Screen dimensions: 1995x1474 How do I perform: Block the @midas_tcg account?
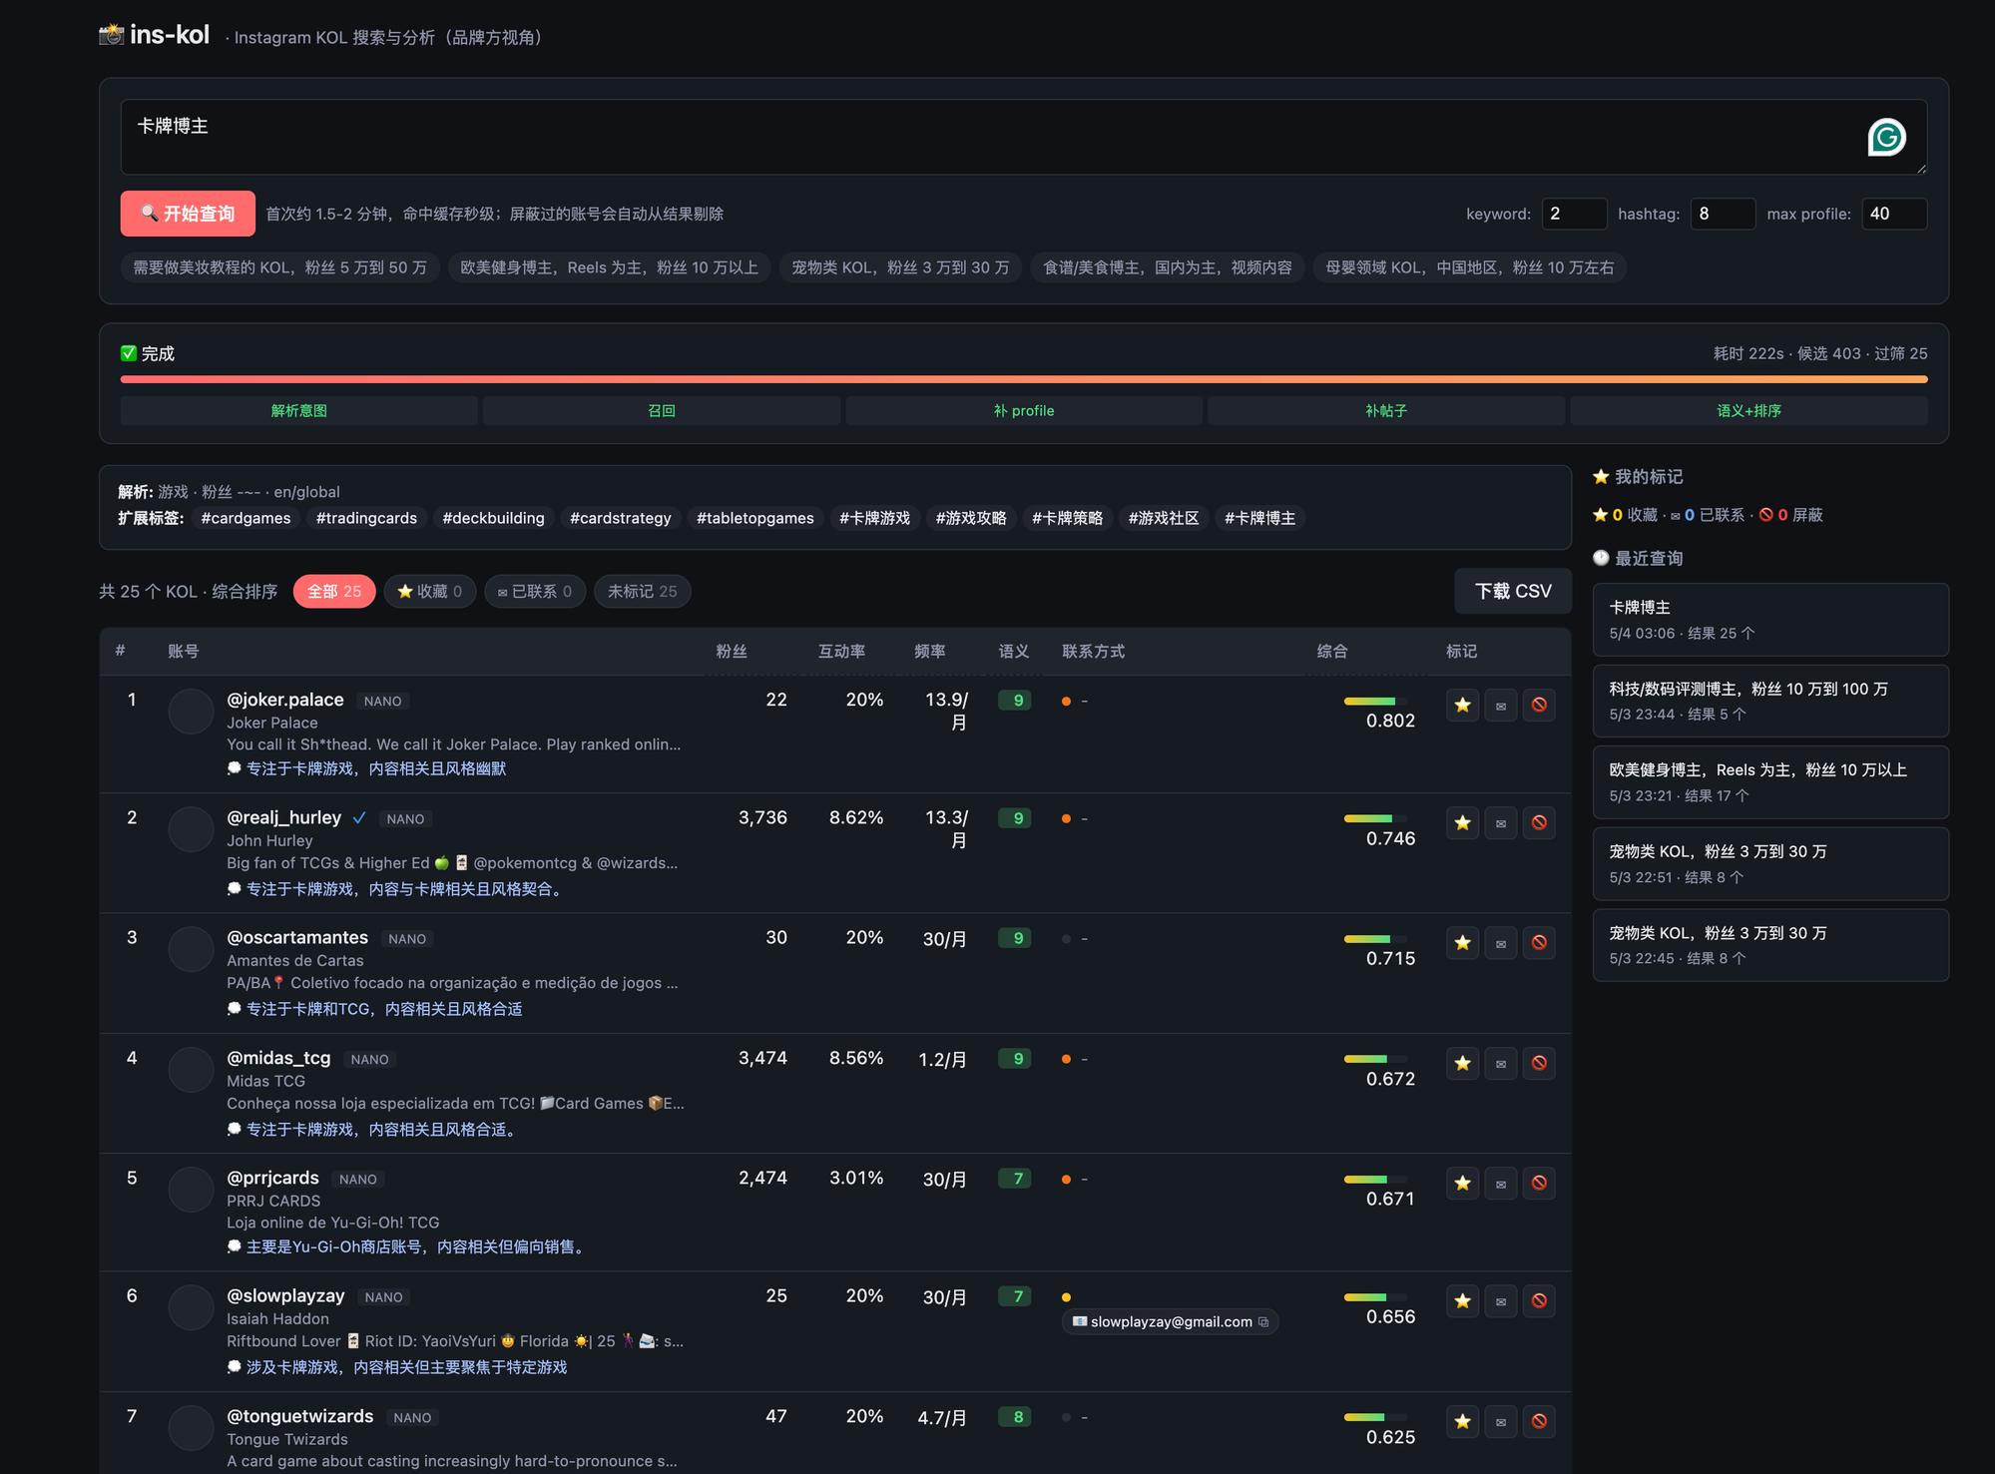(x=1539, y=1063)
